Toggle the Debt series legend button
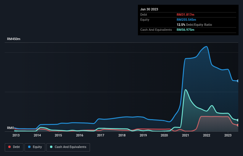243x156 pixels. (14, 147)
